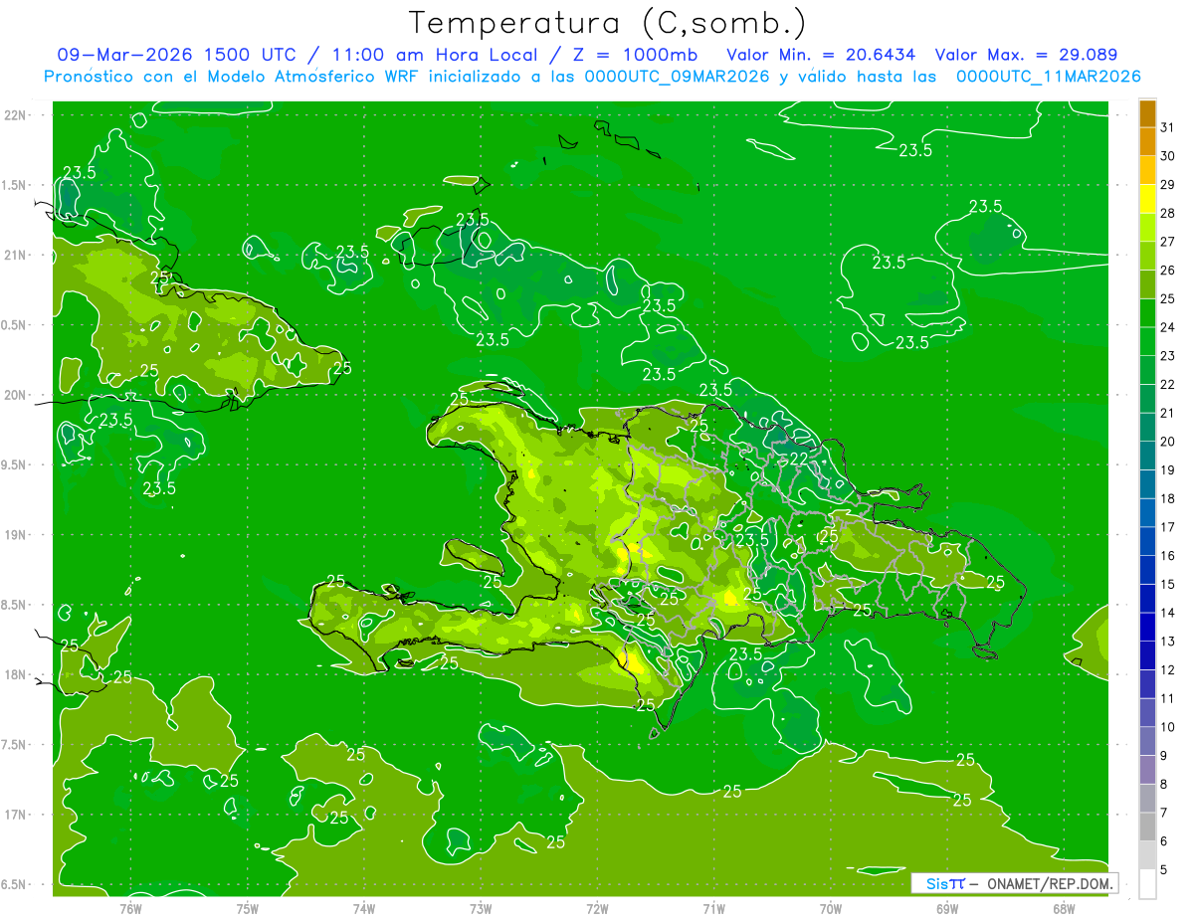Image resolution: width=1194 pixels, height=922 pixels.
Task: Click the '22' contour label on the map
Action: pyautogui.click(x=799, y=459)
